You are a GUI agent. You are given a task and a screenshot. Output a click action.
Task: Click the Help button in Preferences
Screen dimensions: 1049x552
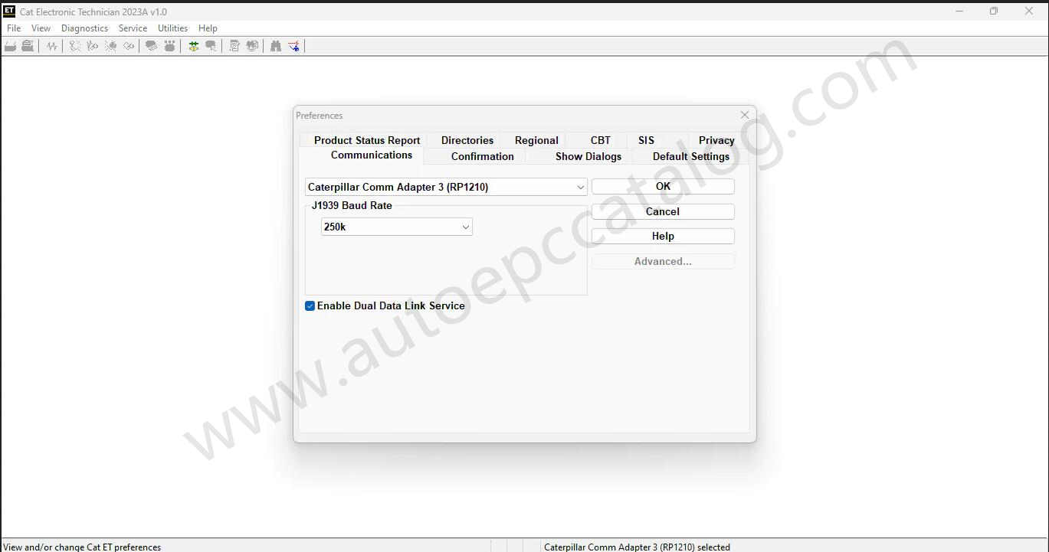pyautogui.click(x=663, y=236)
